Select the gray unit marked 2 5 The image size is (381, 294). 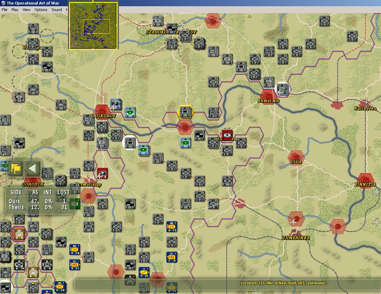pos(33,28)
